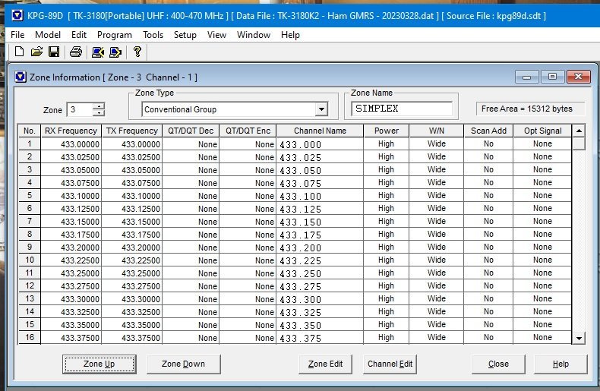Click the Zone Edit button

pyautogui.click(x=325, y=364)
